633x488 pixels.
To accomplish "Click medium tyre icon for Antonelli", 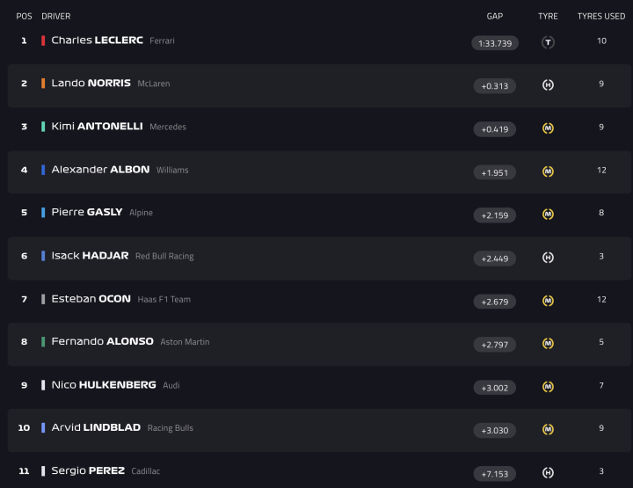I will coord(548,128).
